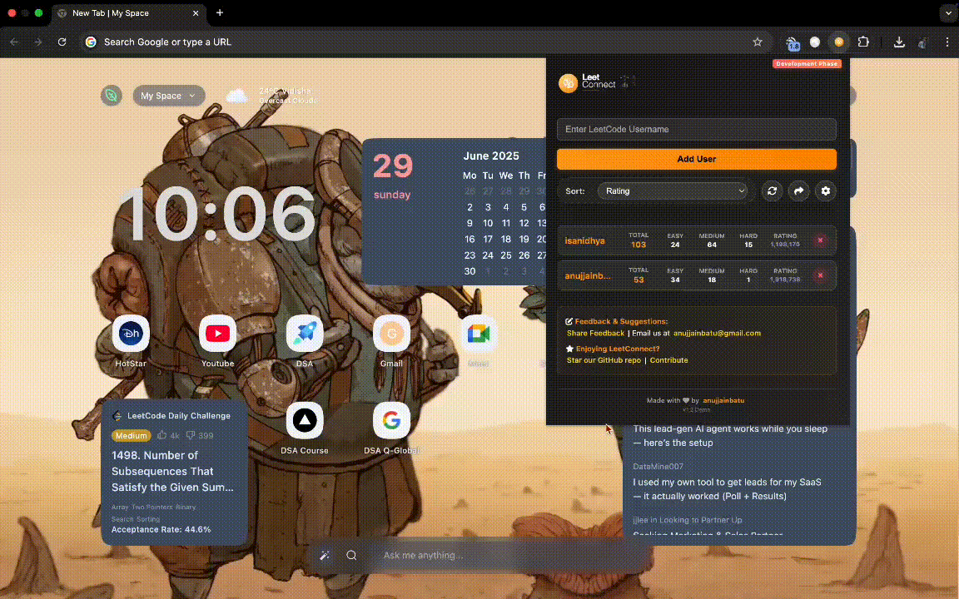The height and width of the screenshot is (599, 959).
Task: Click isanidhya's Rating value 1,198,175
Action: (785, 245)
